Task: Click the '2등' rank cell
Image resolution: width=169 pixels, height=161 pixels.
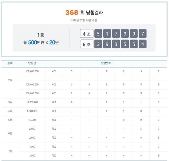Action: coord(10,80)
